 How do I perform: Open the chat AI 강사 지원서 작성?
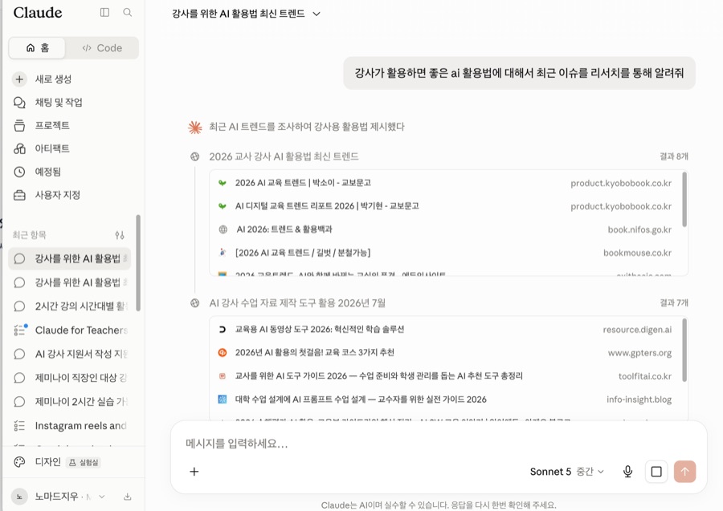coord(70,354)
